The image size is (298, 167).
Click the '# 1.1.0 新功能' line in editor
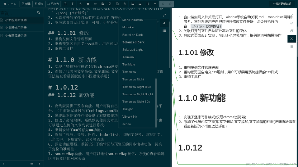73,60
